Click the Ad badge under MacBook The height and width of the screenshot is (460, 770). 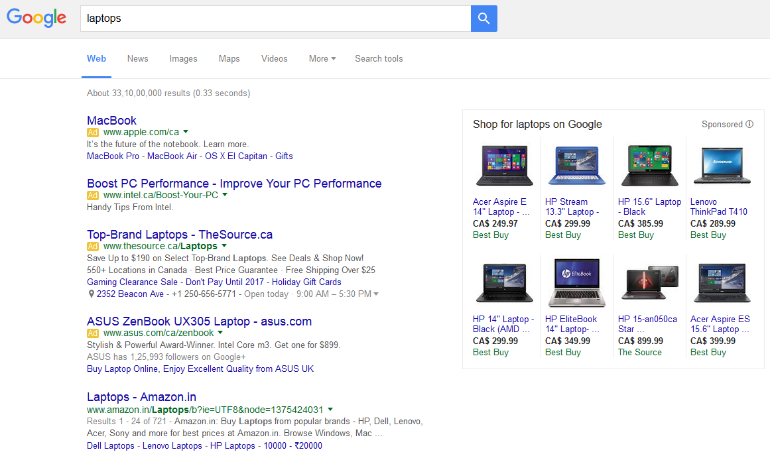click(93, 133)
